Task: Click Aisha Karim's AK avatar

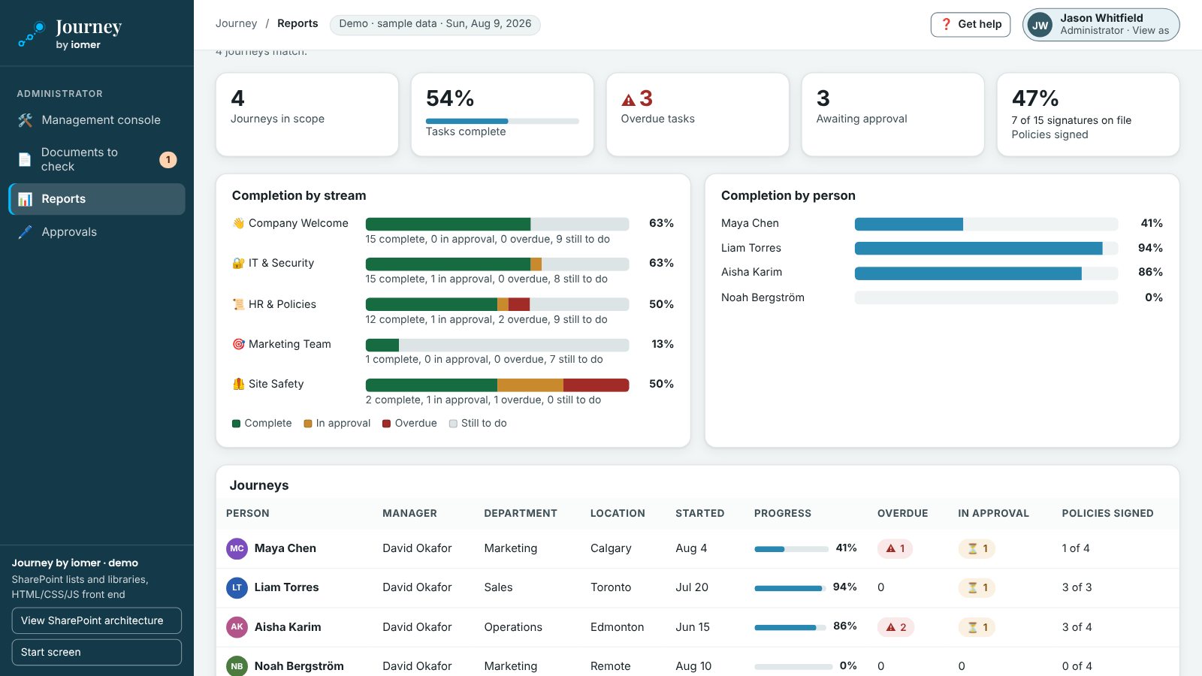Action: click(x=237, y=626)
